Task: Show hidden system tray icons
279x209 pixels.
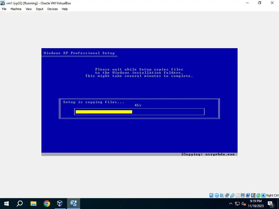Action: [231, 204]
